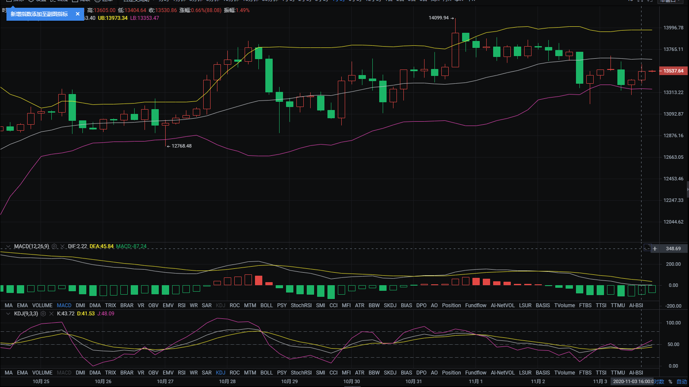689x387 pixels.
Task: Switch MACD pane to TRIX indicator
Action: [110, 305]
